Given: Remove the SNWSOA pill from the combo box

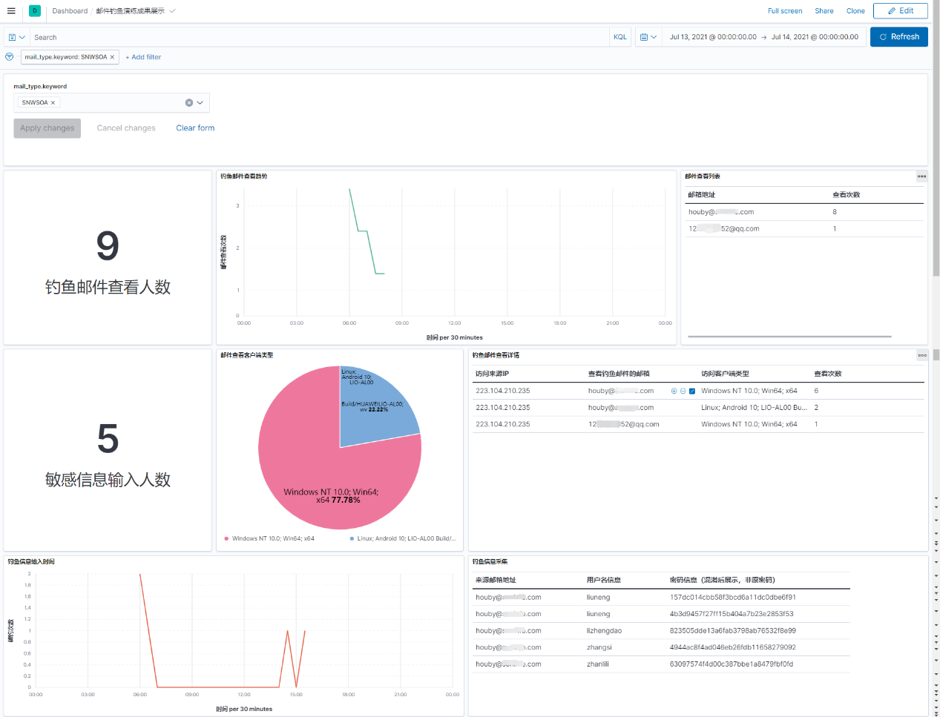Looking at the screenshot, I should (53, 103).
